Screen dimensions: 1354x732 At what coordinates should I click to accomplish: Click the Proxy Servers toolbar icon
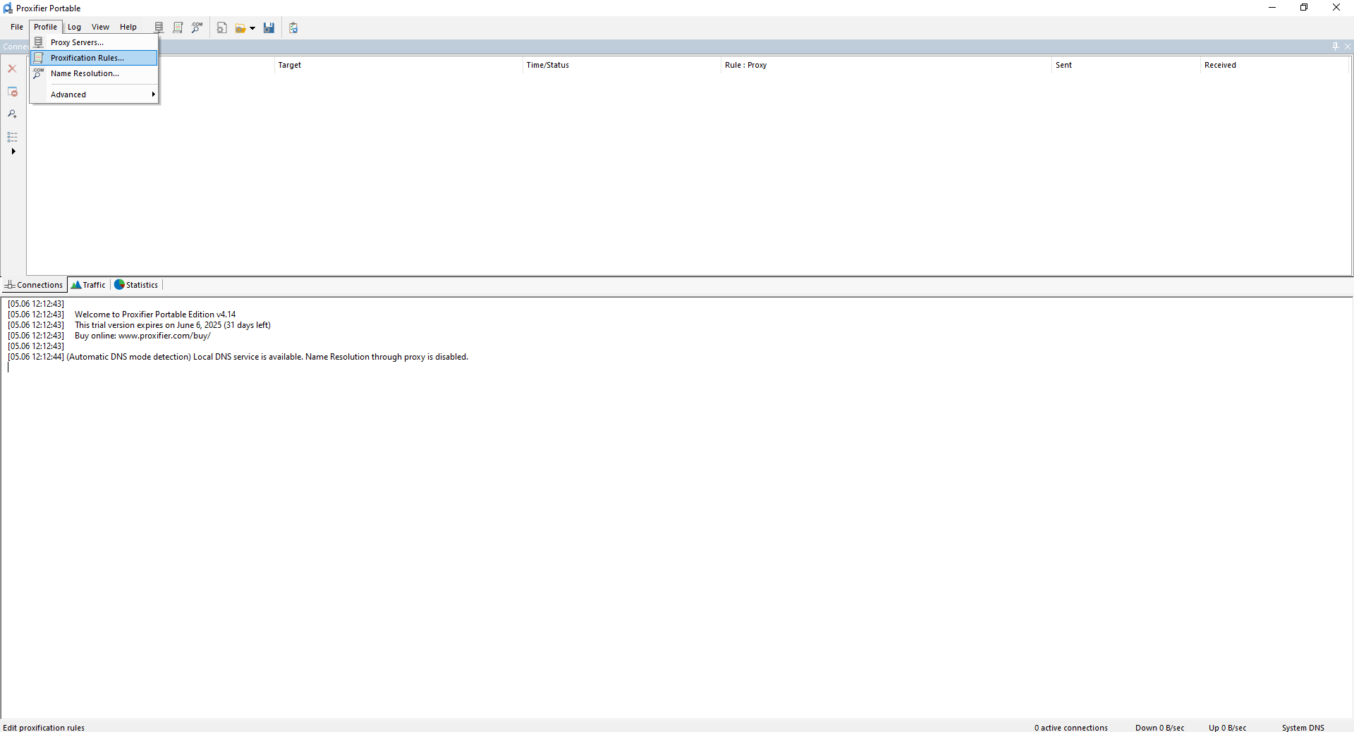point(159,28)
